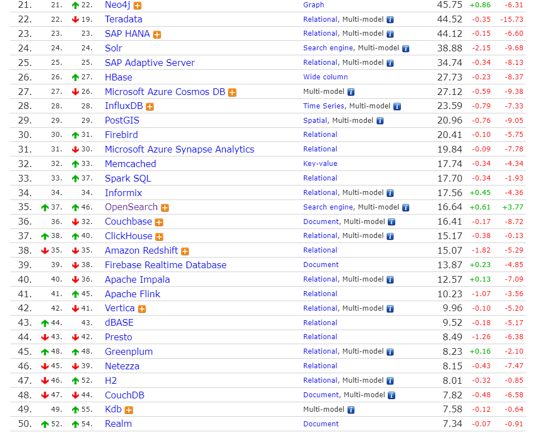
Task: Open the plus icon after Microsoft Azure Cosmos DB
Action: pos(233,93)
